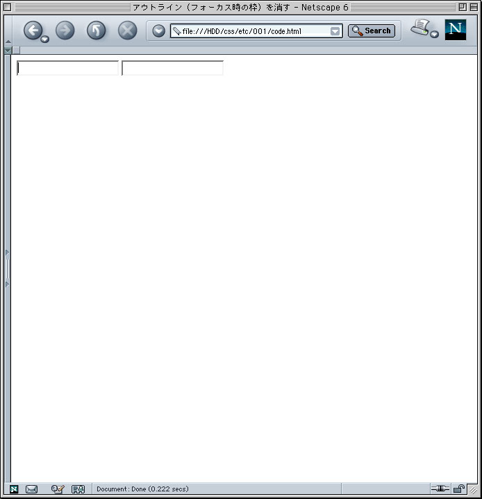Focus the second text input field
Screen dimensions: 482x499
coord(173,68)
